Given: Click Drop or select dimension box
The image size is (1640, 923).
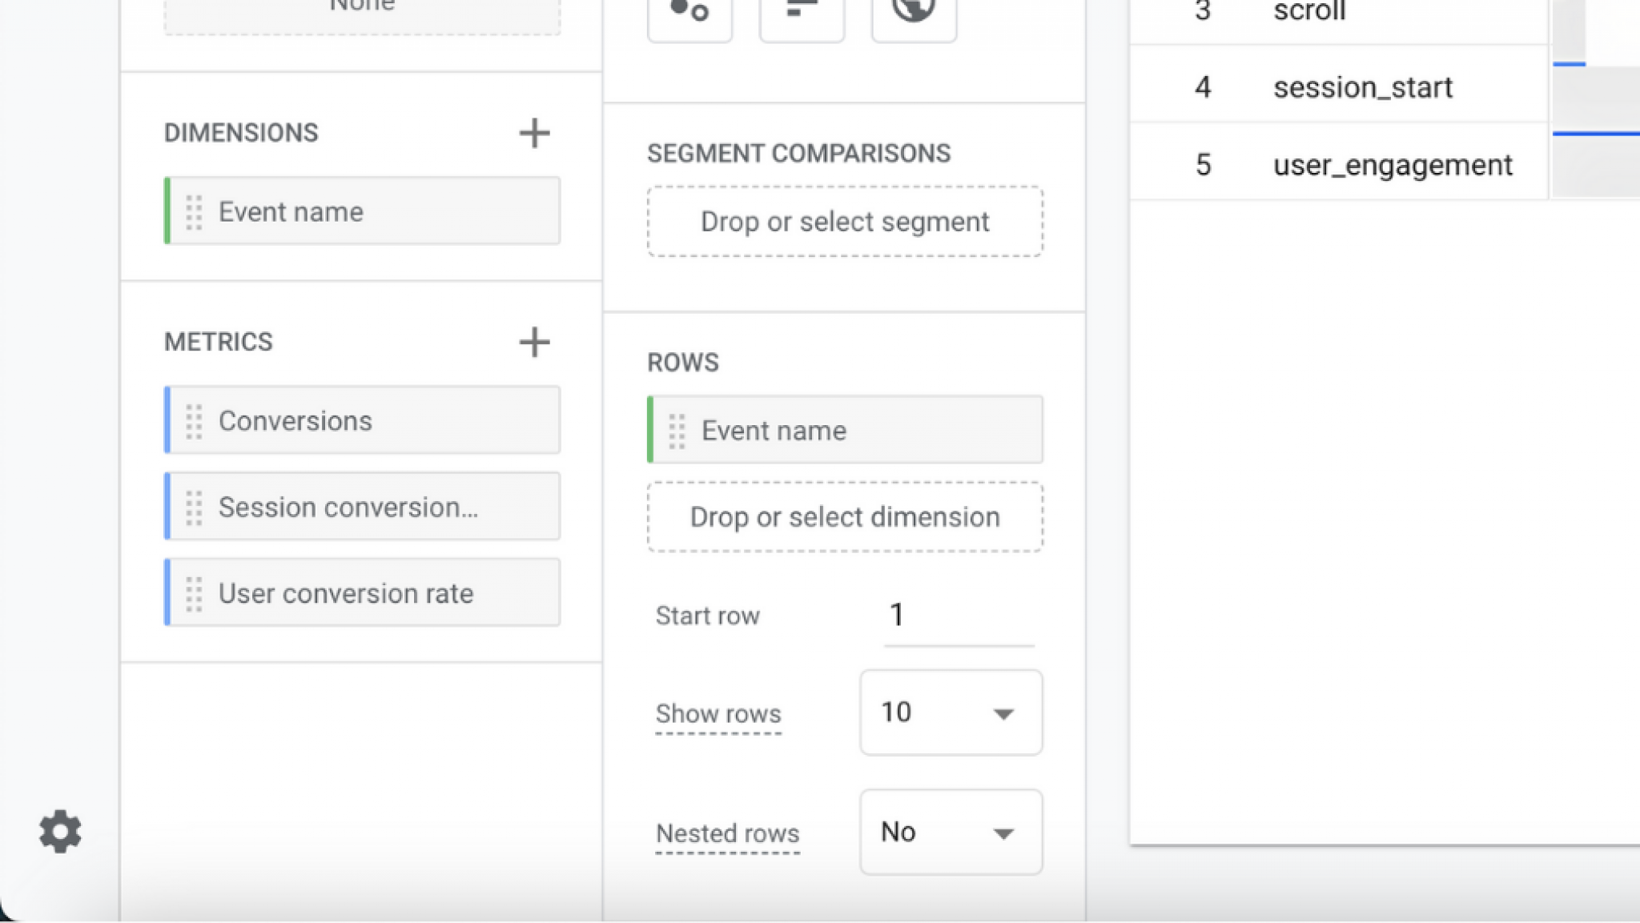Looking at the screenshot, I should click(x=845, y=517).
